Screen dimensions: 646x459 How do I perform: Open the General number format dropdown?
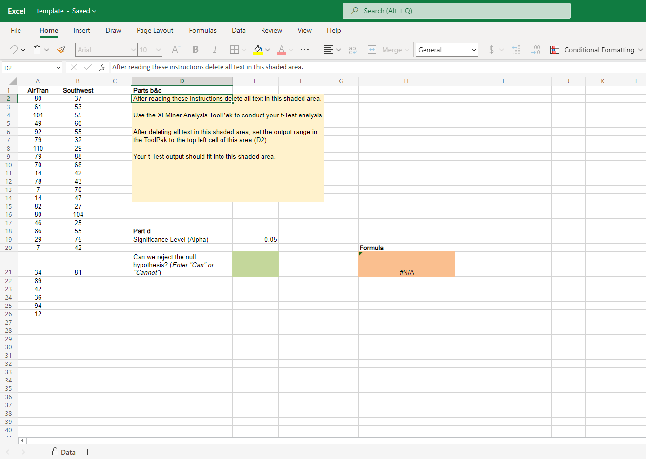click(x=446, y=49)
